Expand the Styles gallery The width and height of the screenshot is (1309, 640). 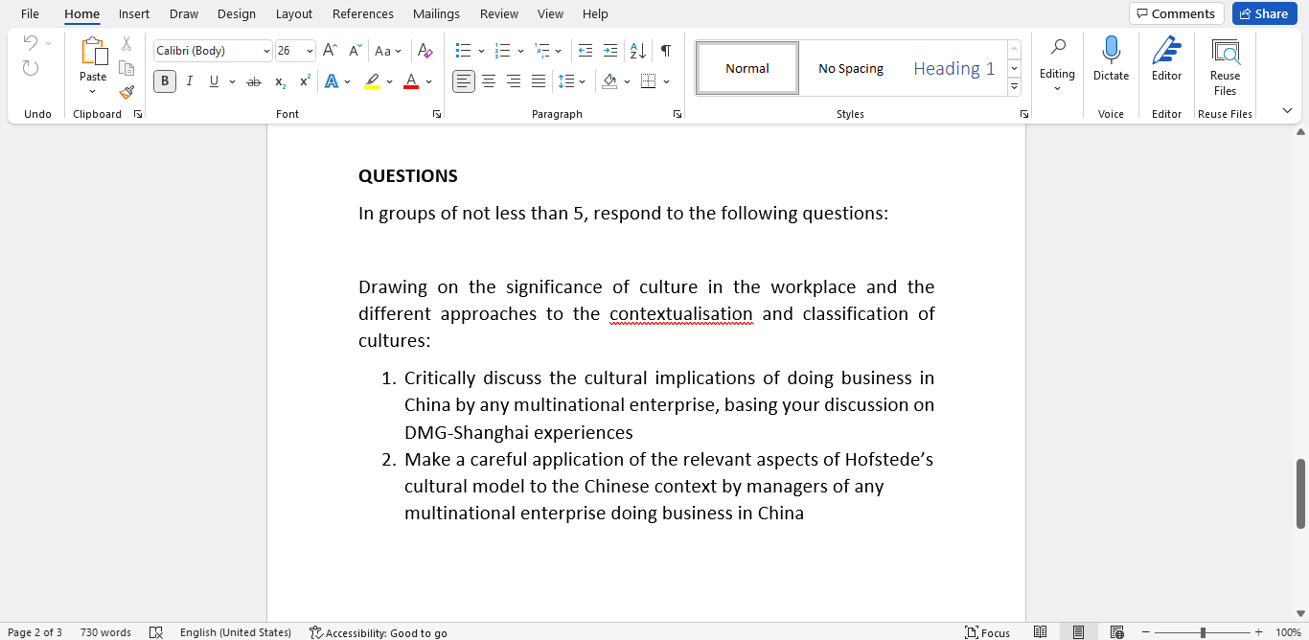(x=1014, y=87)
